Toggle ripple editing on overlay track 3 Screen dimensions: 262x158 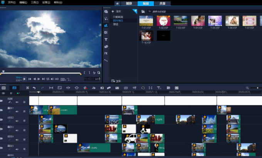24,130
